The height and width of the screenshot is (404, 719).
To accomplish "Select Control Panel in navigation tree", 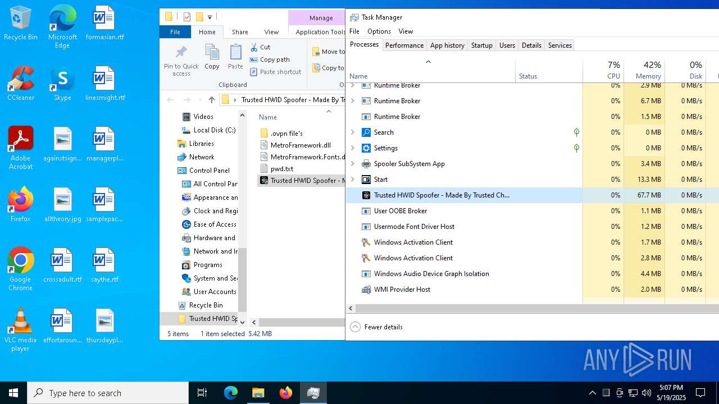I will [x=203, y=171].
